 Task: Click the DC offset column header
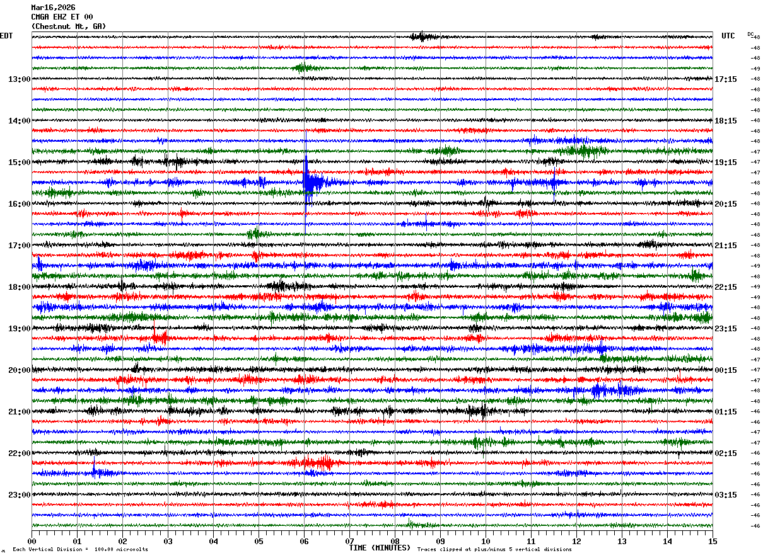[750, 34]
